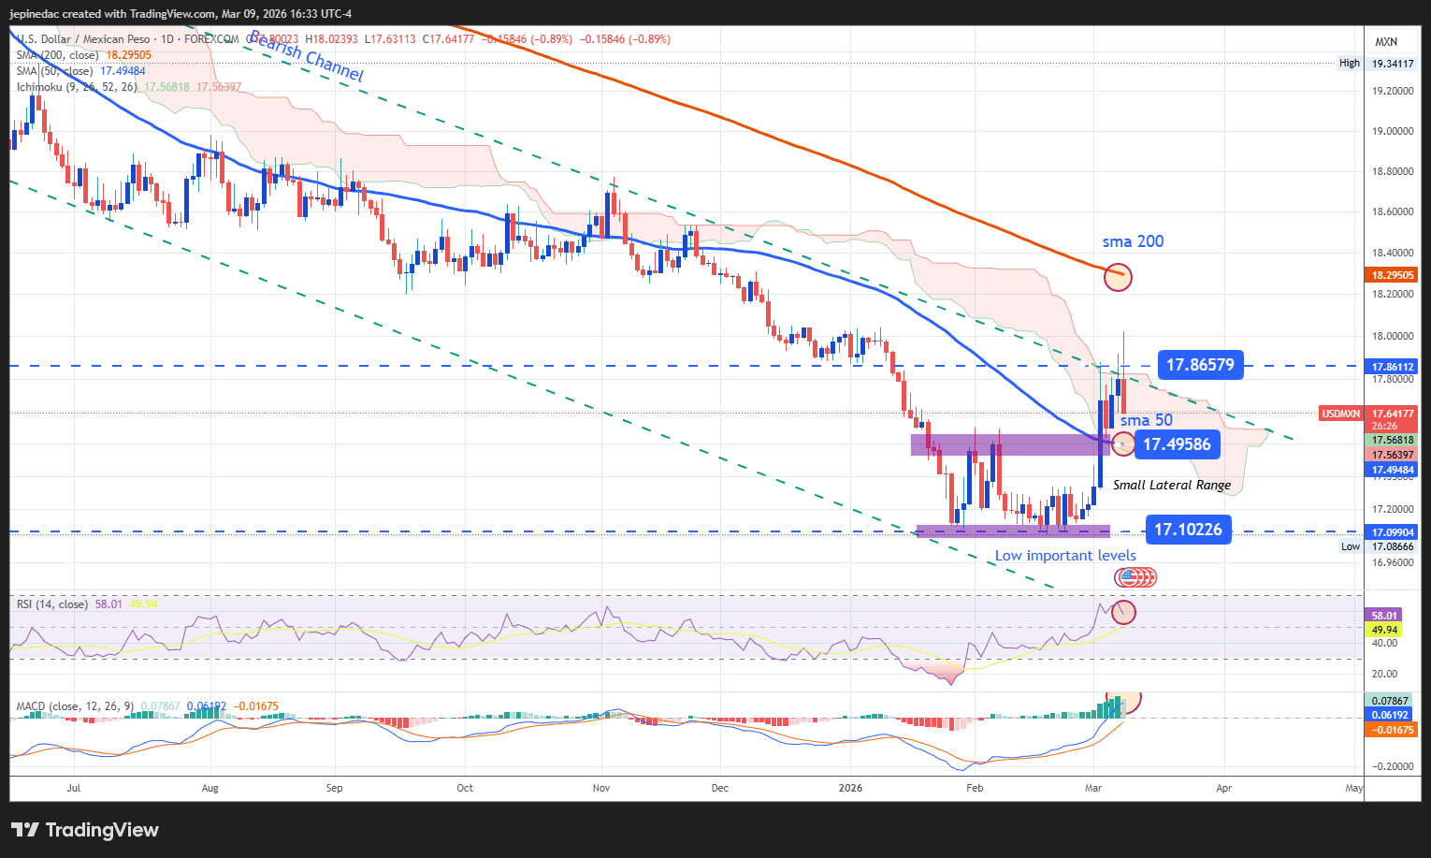1431x858 pixels.
Task: Click the circle marker on RSI line
Action: [1123, 613]
